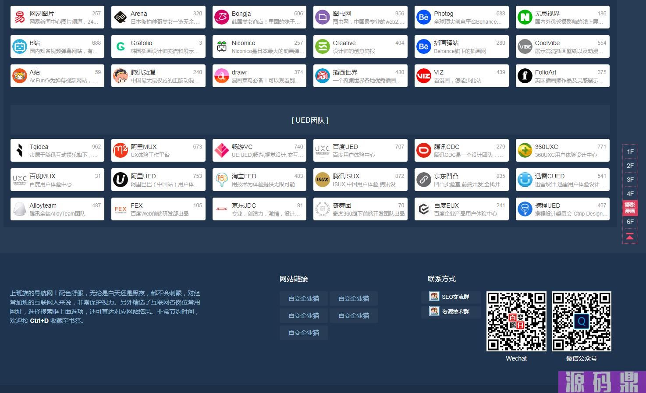Select the Photog Behance icon
Viewport: 646px width, 393px height.
[424, 17]
